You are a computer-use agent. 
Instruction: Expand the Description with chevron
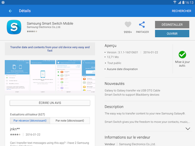click(188, 128)
